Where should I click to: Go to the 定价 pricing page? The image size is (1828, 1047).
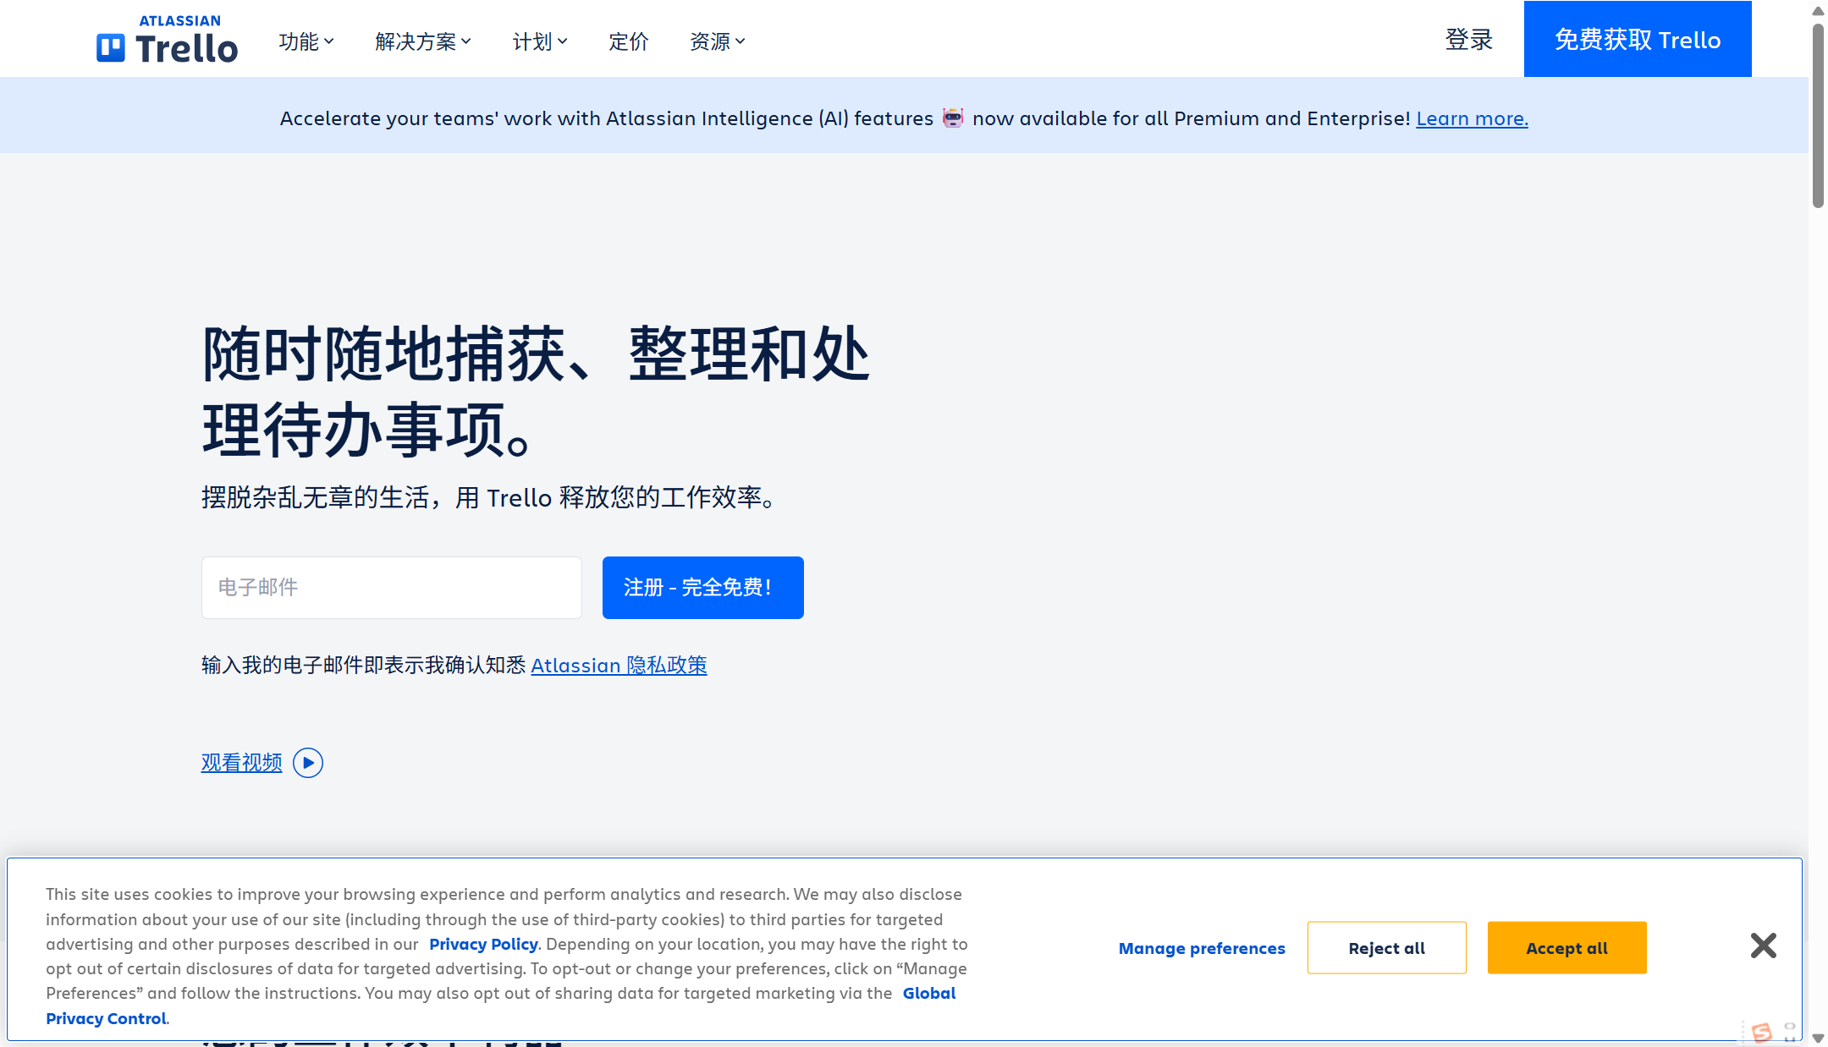(629, 41)
